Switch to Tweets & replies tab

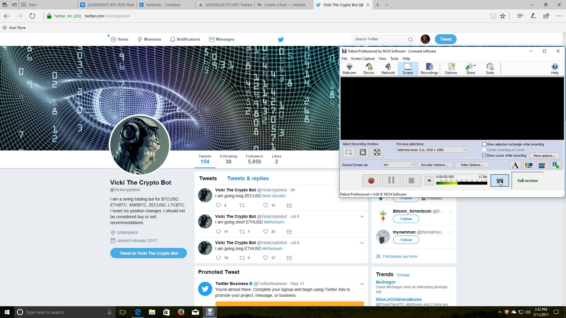coord(248,178)
